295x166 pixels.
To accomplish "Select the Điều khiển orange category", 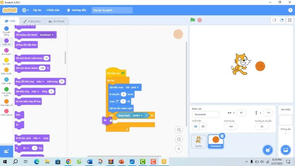I will pyautogui.click(x=6, y=71).
